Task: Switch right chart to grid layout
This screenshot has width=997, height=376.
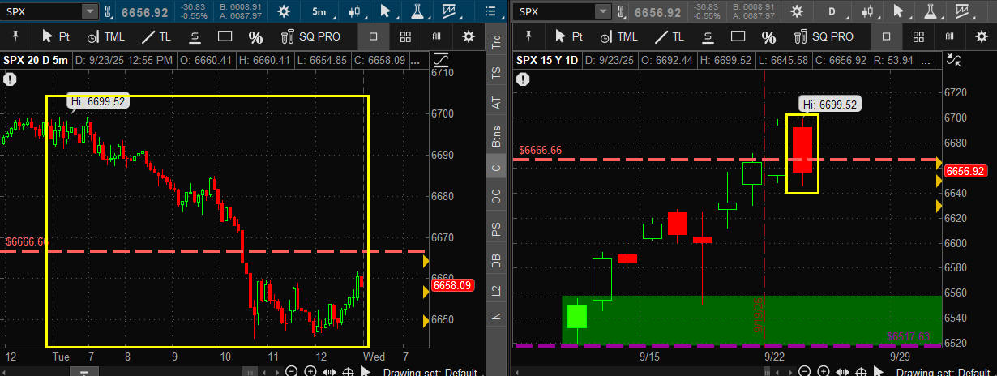Action: (x=918, y=36)
